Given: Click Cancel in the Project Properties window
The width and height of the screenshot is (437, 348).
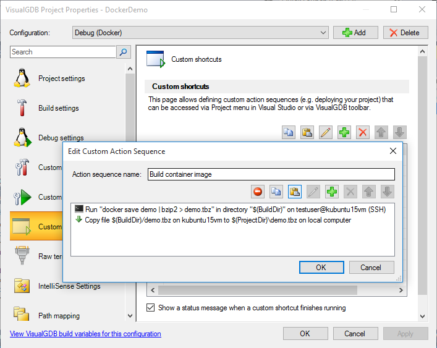Looking at the screenshot, I should pyautogui.click(x=355, y=334).
